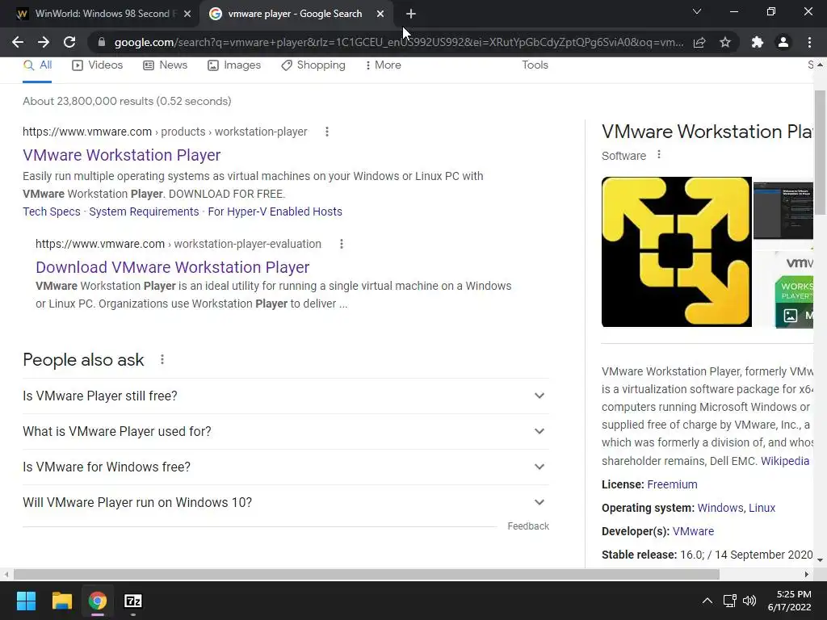The height and width of the screenshot is (620, 827).
Task: Bookmark this page with the star icon
Action: 725,42
